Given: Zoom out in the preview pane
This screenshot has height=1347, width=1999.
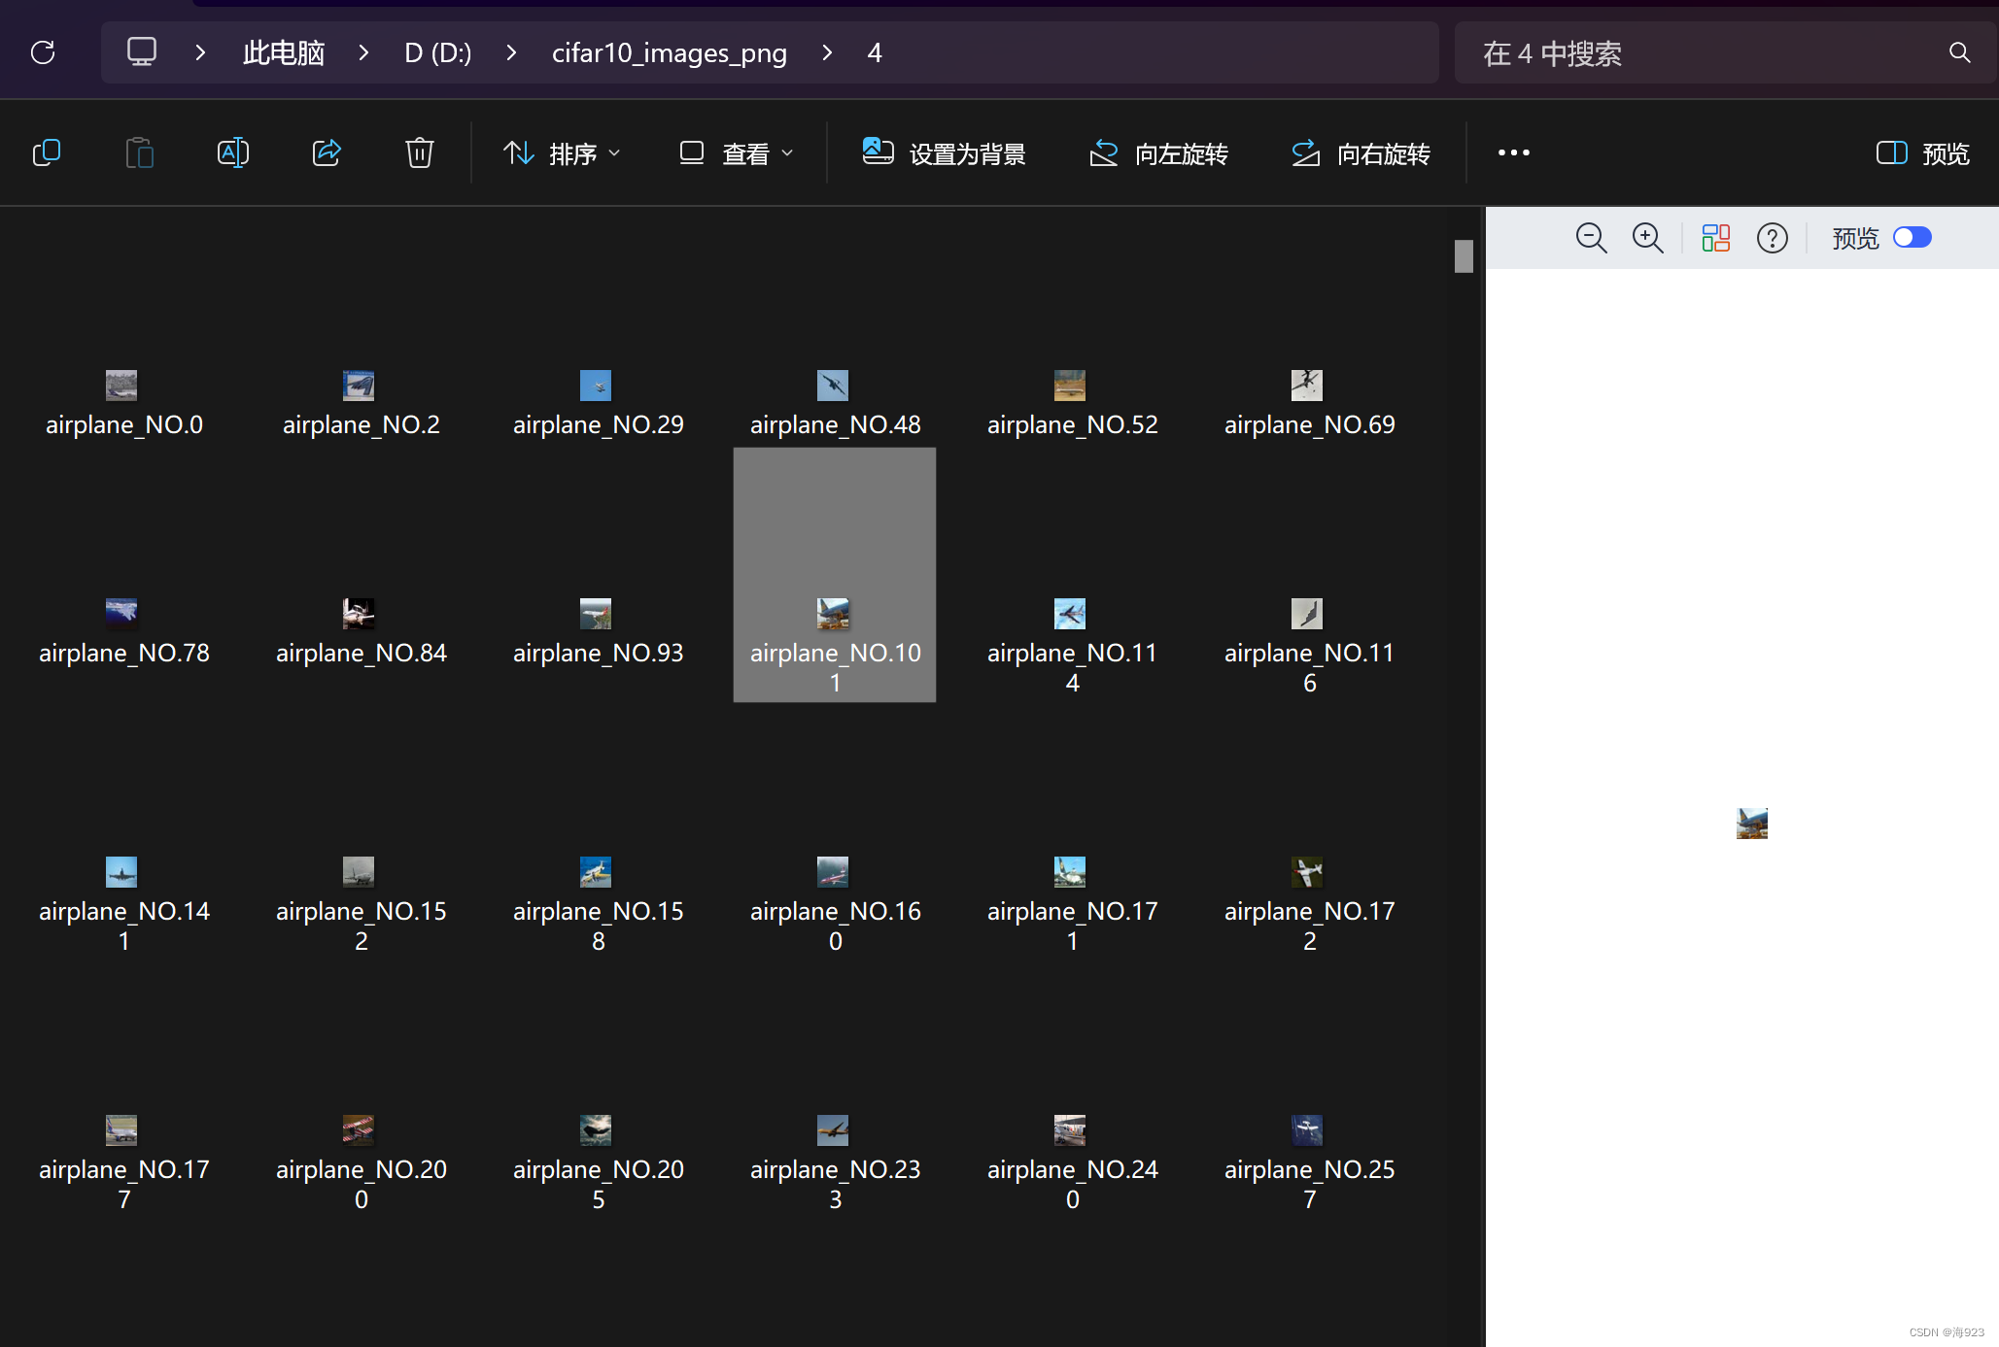Looking at the screenshot, I should 1591,238.
